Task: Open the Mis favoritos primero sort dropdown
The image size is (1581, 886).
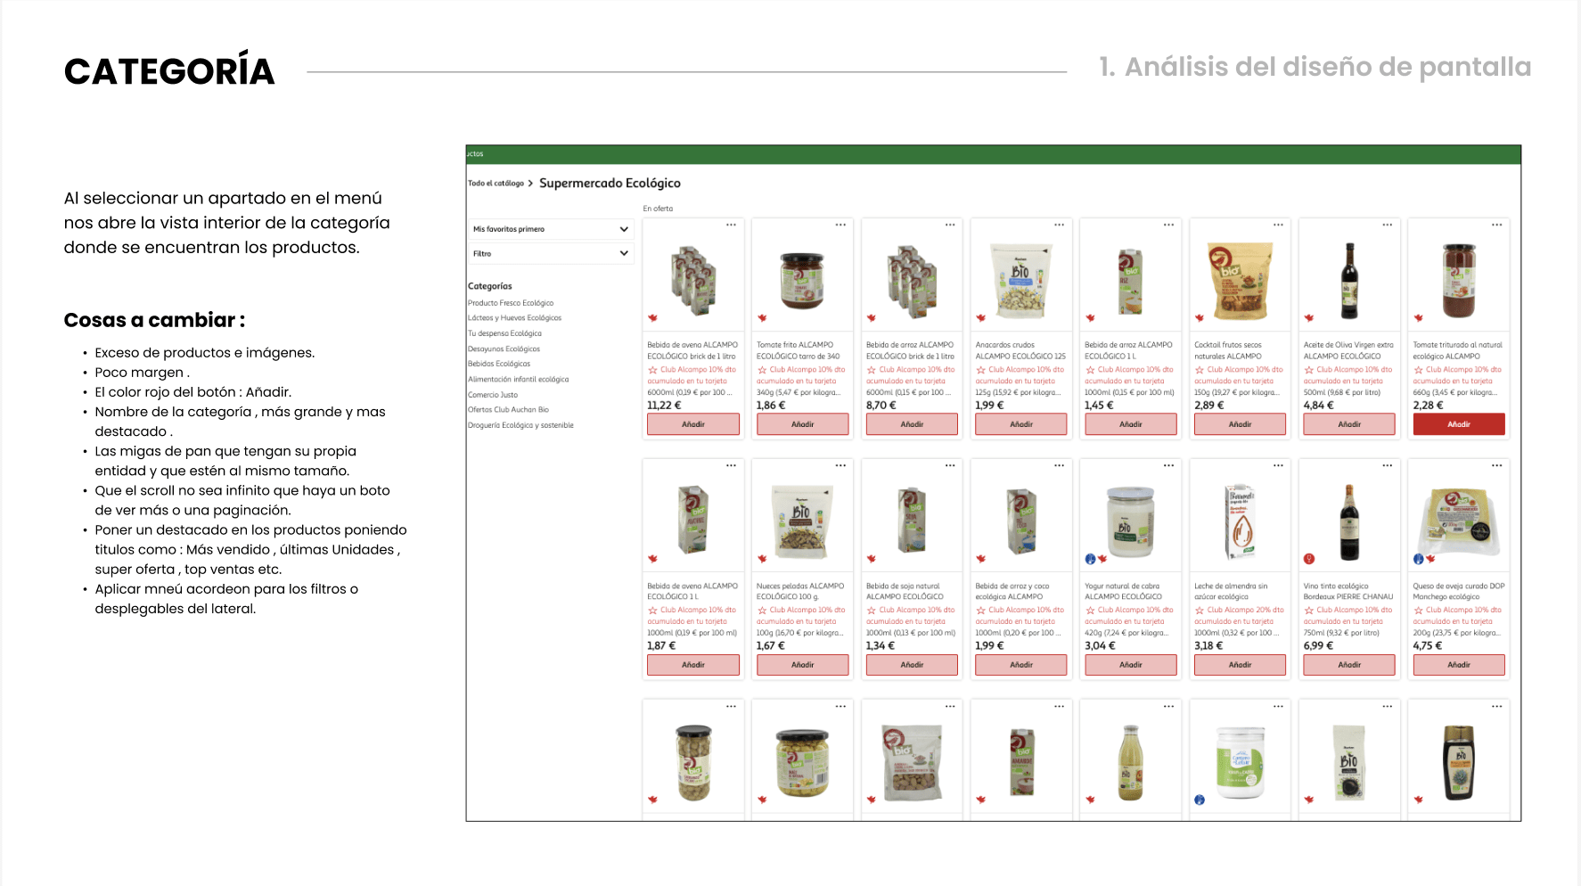Action: 550,229
